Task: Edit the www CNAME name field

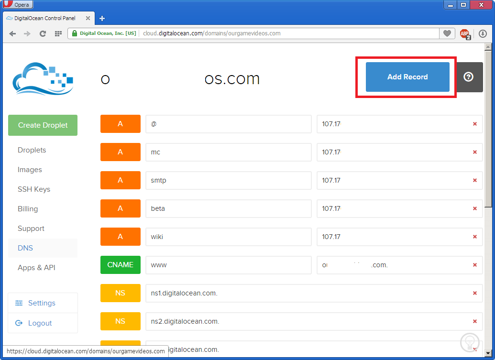Action: coord(229,265)
